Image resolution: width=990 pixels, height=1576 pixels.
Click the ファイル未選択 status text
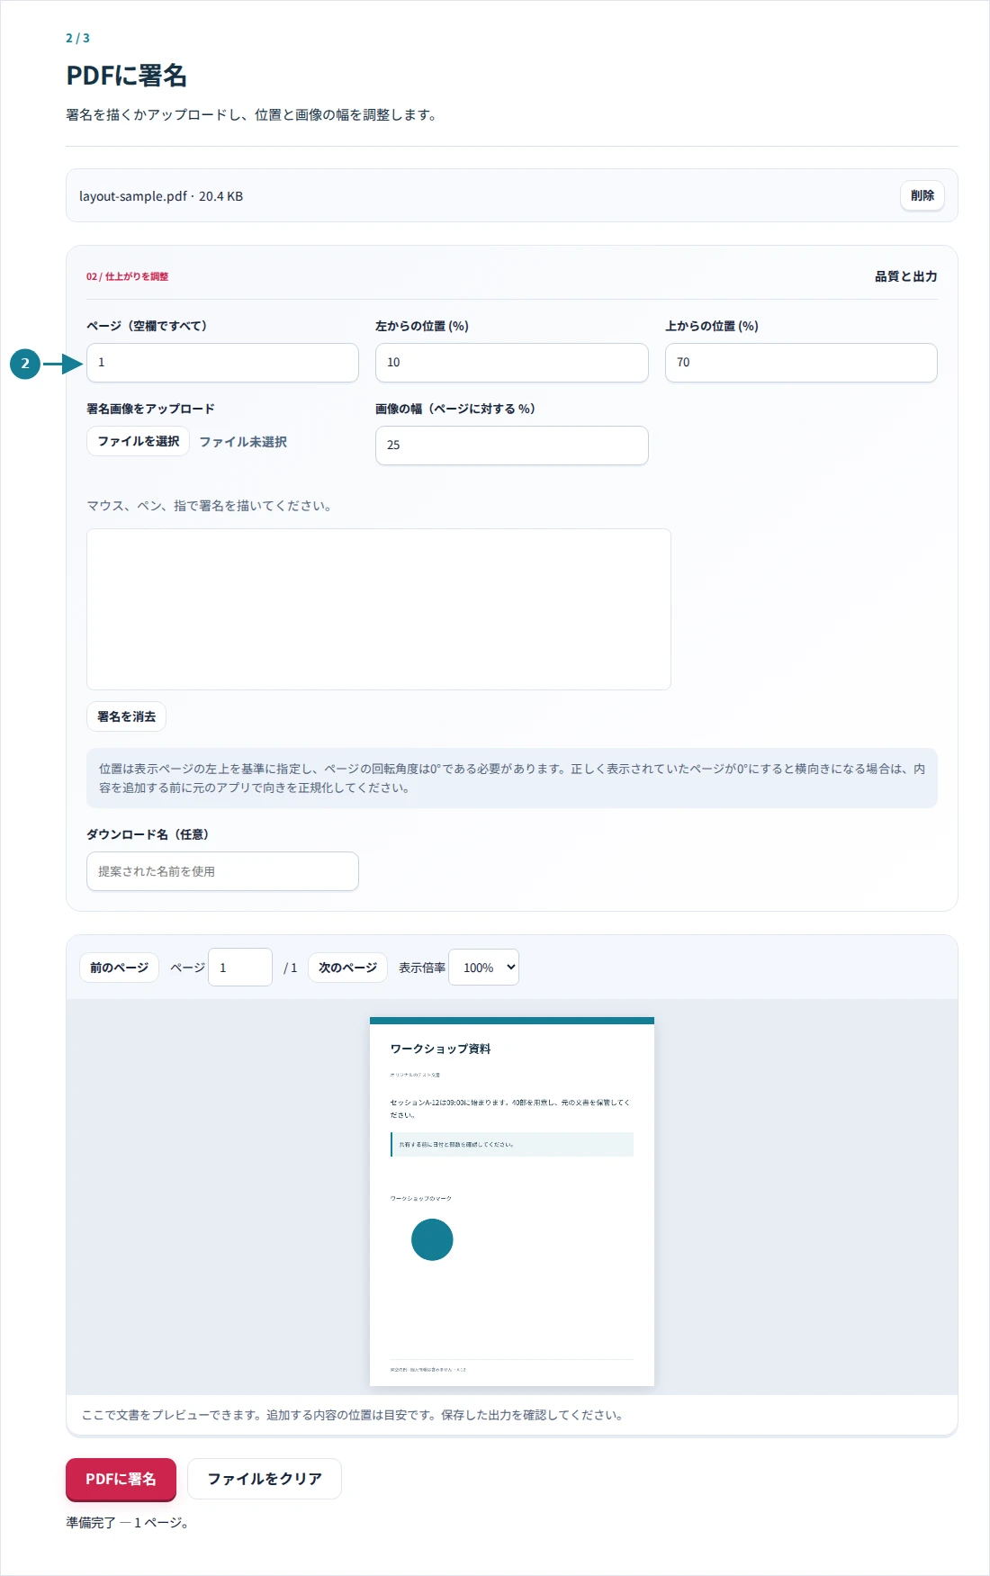coord(243,442)
